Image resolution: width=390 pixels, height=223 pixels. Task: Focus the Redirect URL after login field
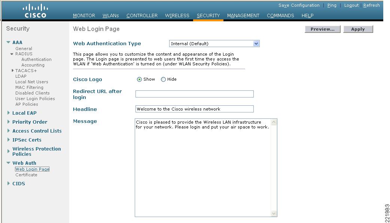[195, 94]
